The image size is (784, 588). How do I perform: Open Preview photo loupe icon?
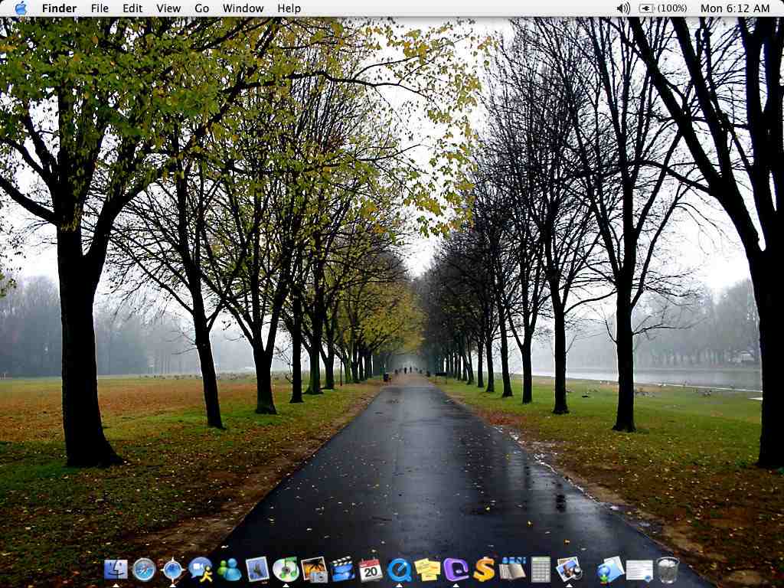click(569, 570)
